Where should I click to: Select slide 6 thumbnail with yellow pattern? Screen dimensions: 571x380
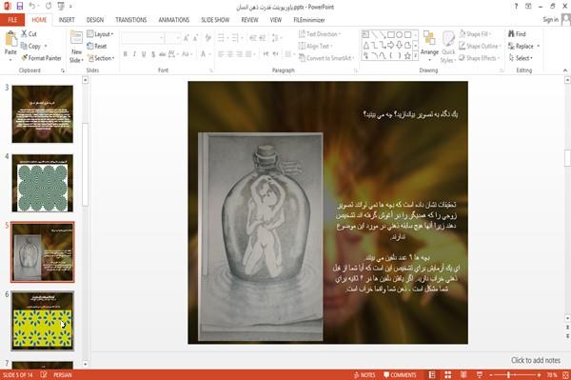coord(43,321)
